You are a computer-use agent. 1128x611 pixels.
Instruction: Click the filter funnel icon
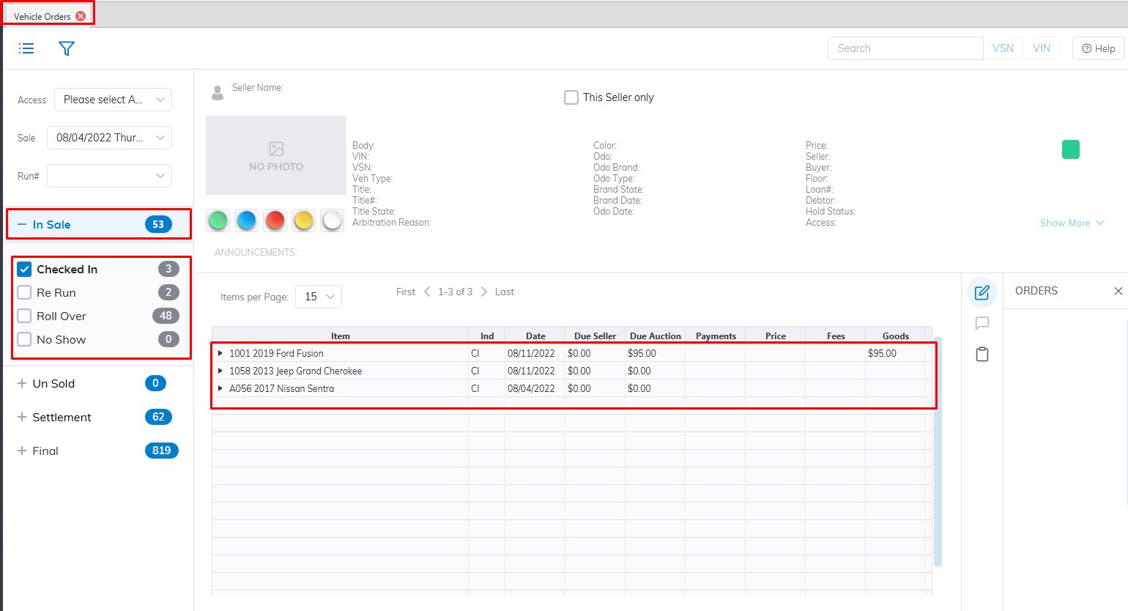pyautogui.click(x=67, y=48)
